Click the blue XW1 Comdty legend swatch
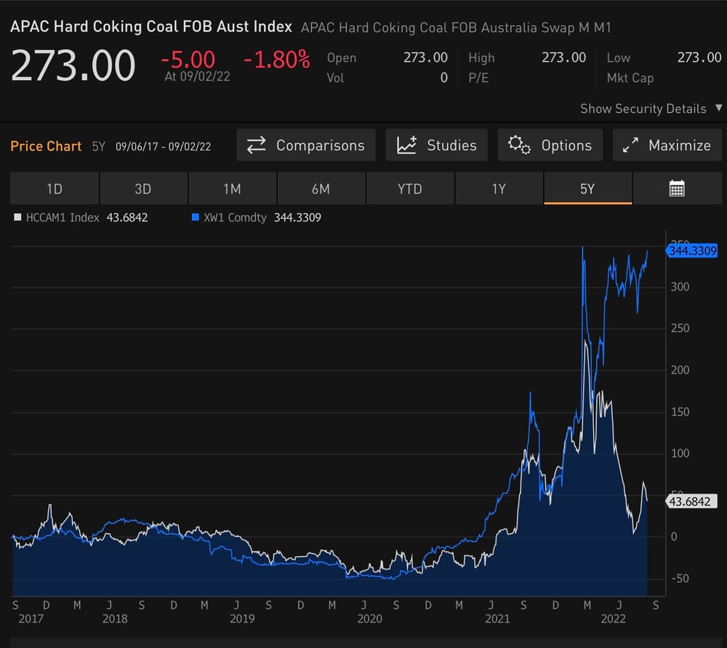 195,217
